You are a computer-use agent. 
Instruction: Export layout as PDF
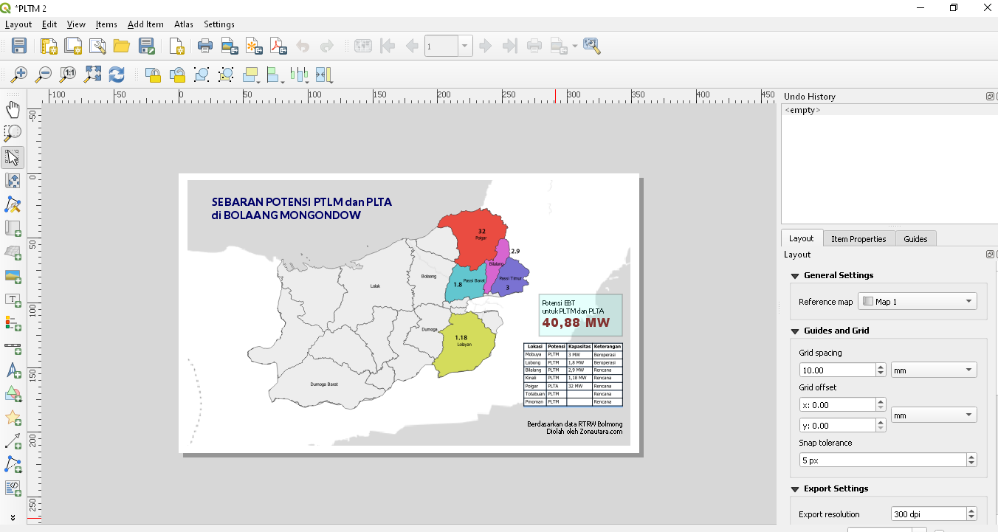click(x=278, y=46)
